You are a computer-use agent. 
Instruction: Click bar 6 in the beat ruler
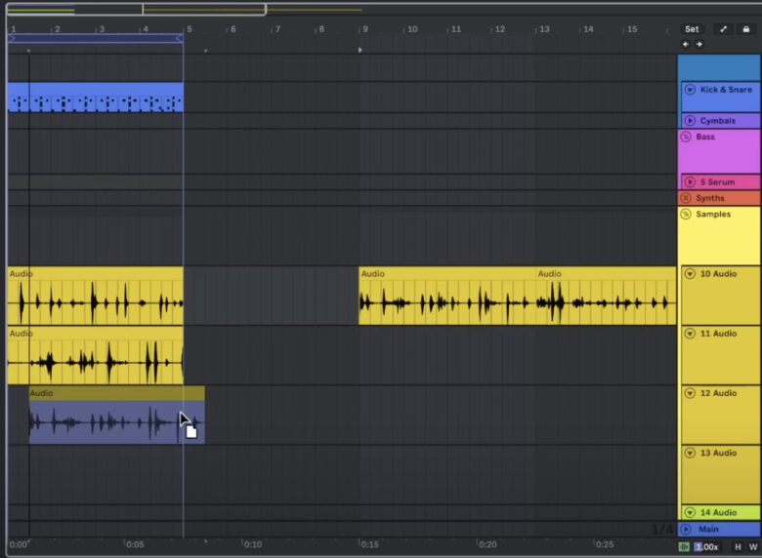(x=233, y=29)
